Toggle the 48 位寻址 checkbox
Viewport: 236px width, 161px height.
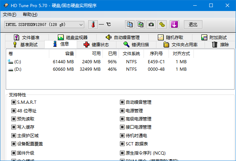14,111
